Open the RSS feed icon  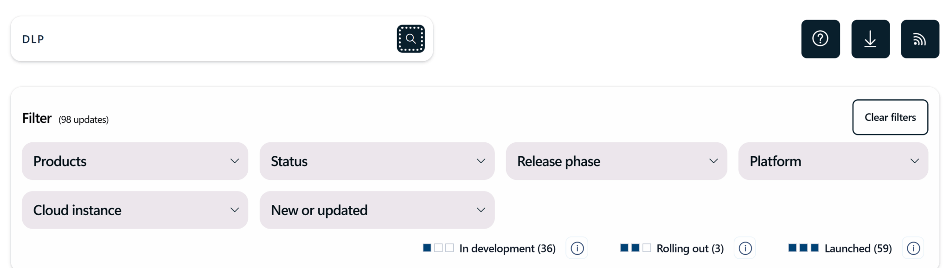(x=920, y=39)
